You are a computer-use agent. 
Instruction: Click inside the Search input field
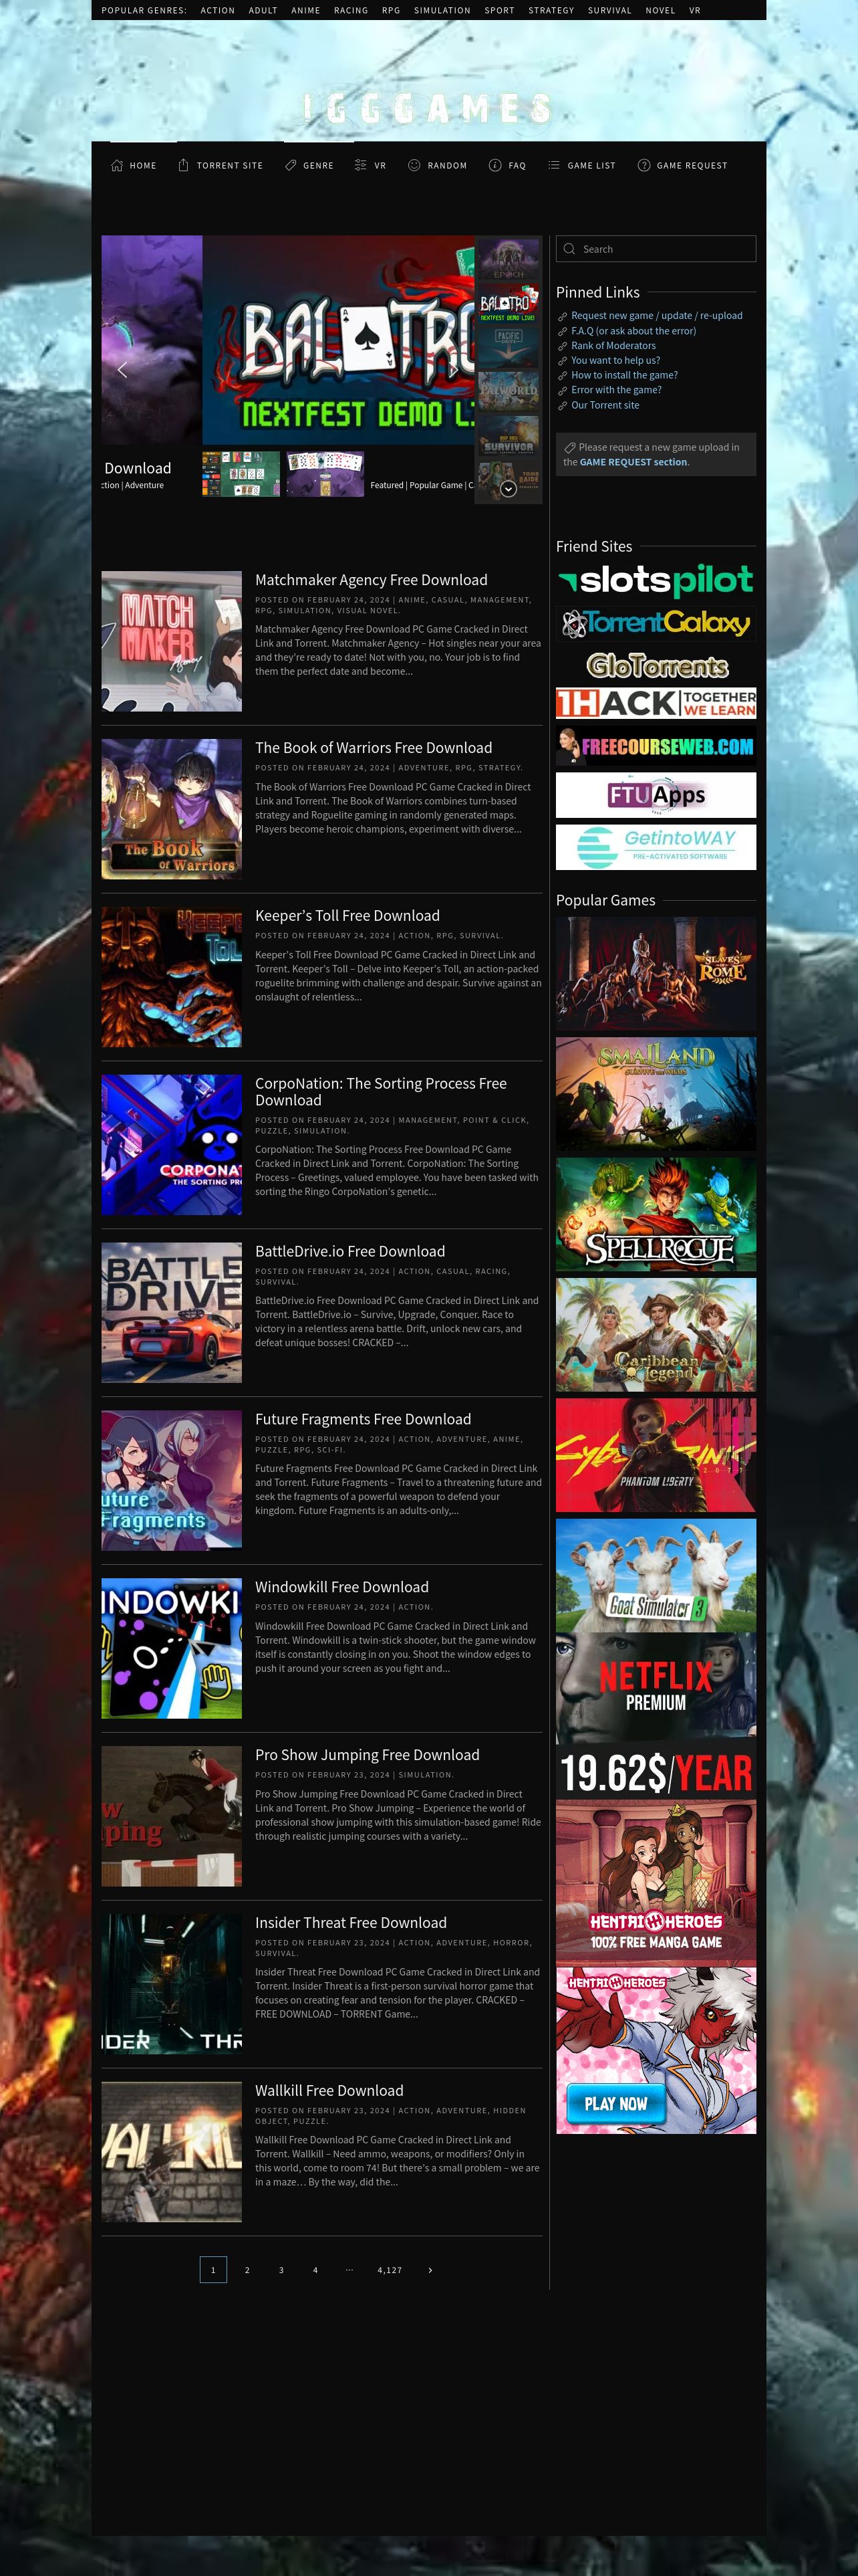tap(656, 249)
